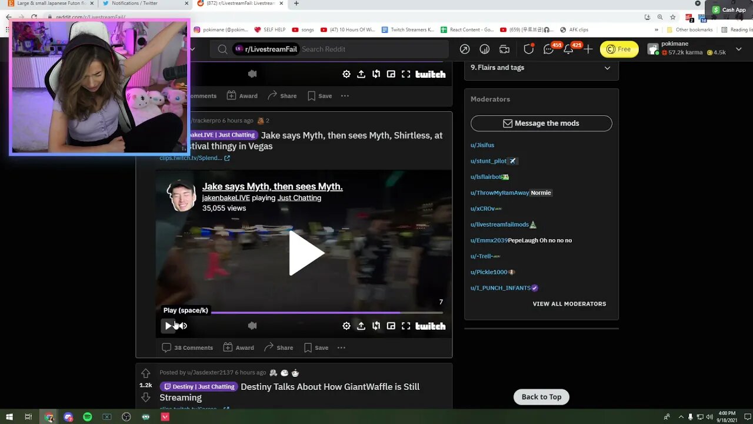Open OBS Studio from the Windows taskbar
753x424 pixels.
[126, 417]
